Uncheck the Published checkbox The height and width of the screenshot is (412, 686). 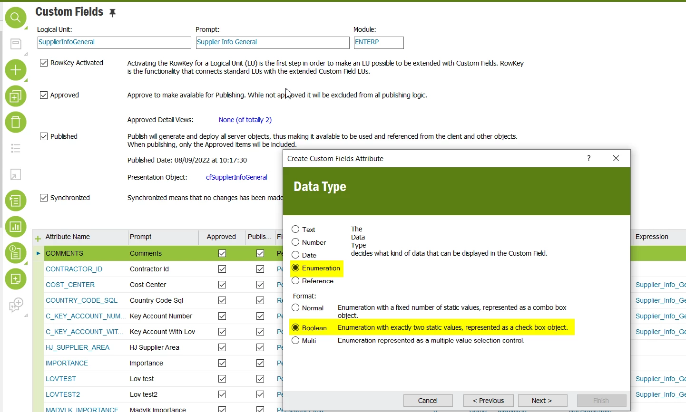(x=44, y=136)
